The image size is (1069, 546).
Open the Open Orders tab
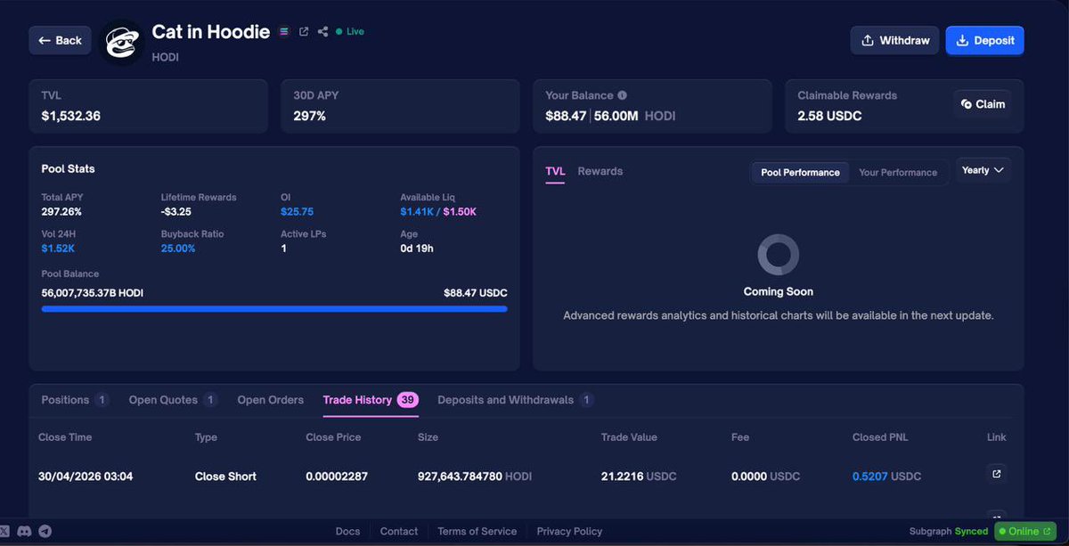[270, 400]
